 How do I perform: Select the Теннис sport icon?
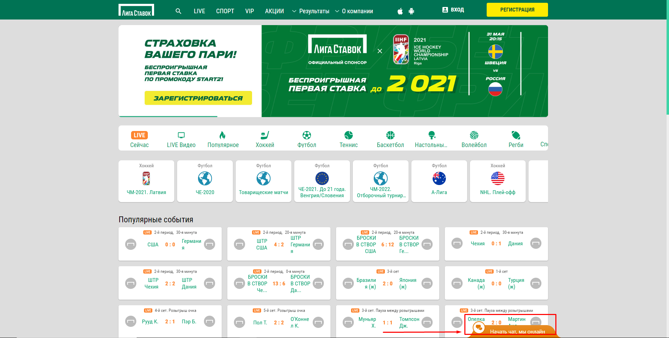pos(349,139)
